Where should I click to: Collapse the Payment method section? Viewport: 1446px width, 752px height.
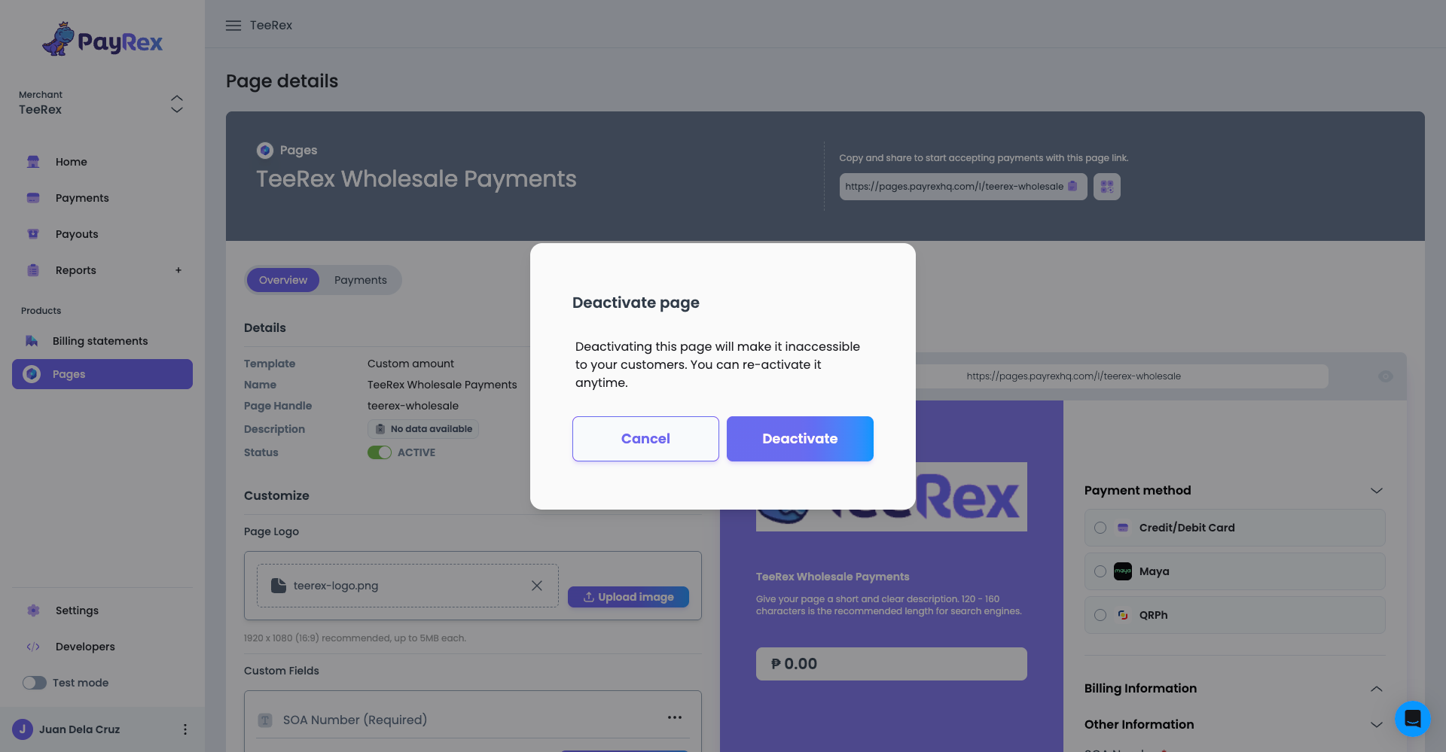(1377, 491)
